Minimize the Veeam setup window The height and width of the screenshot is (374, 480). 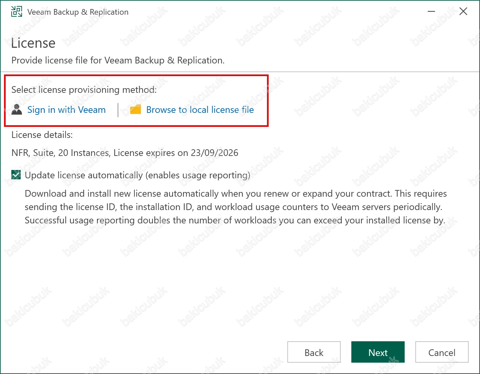coord(431,12)
